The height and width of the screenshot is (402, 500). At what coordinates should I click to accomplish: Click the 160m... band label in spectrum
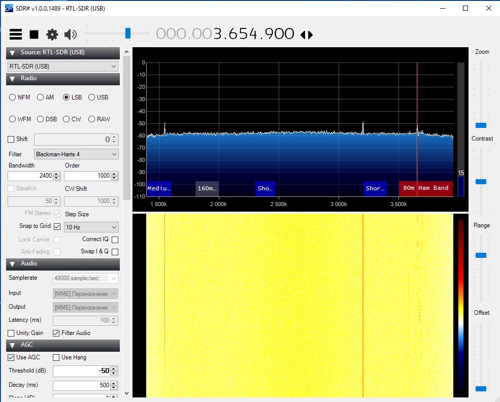click(207, 188)
